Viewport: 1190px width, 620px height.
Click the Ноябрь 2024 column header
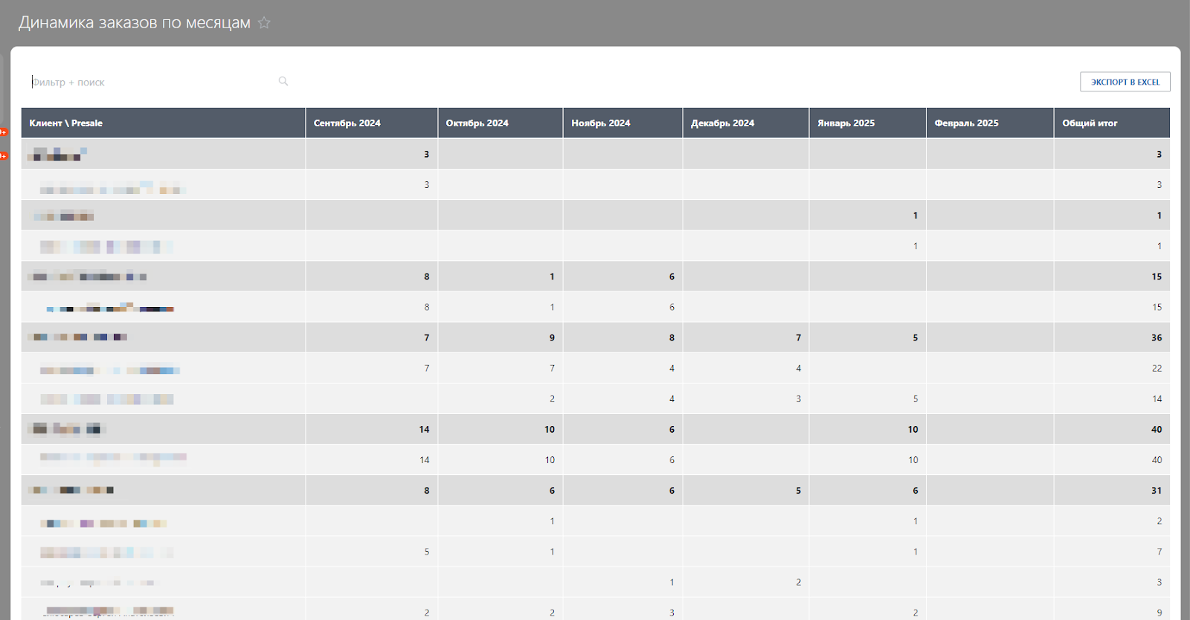[600, 123]
